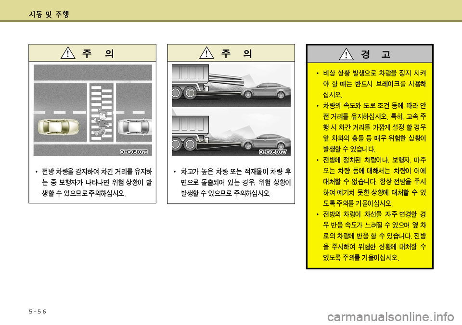Select the lower truck and car illustration

click(231, 132)
